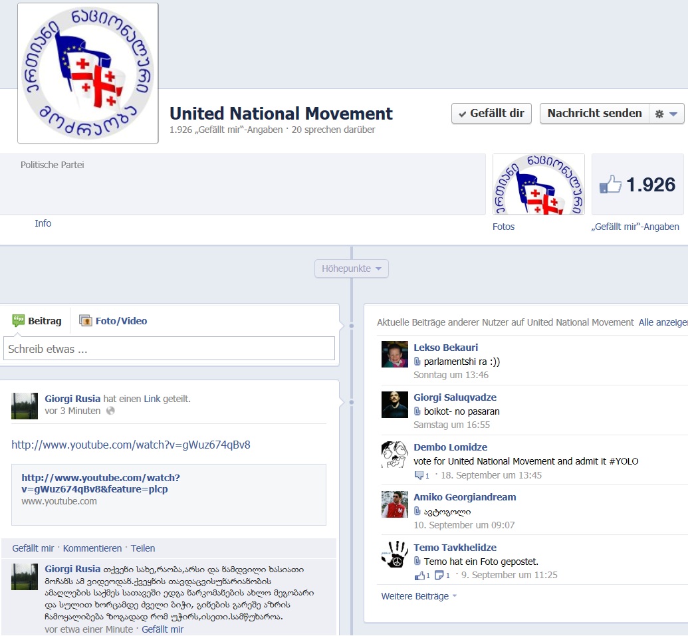Click 'Alle anzeigen' for recent posts

(x=663, y=322)
